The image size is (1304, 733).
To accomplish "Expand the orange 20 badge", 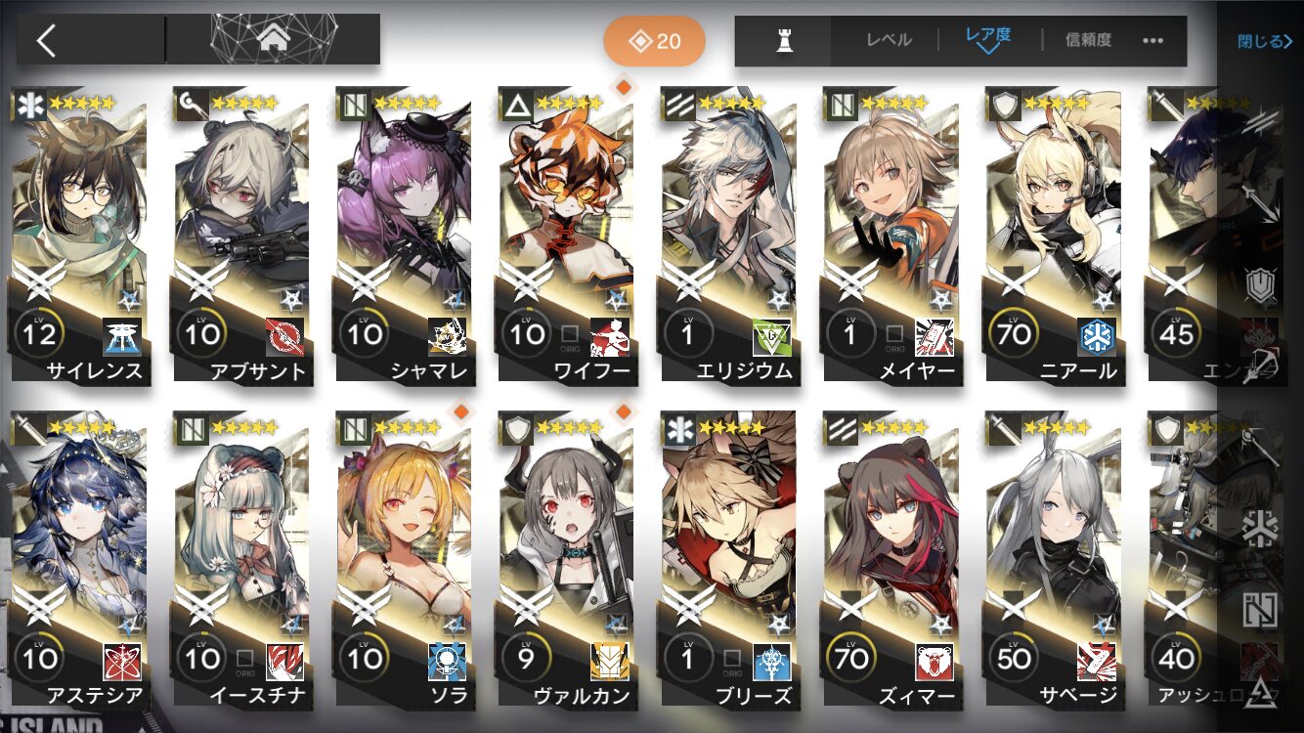I will [654, 41].
